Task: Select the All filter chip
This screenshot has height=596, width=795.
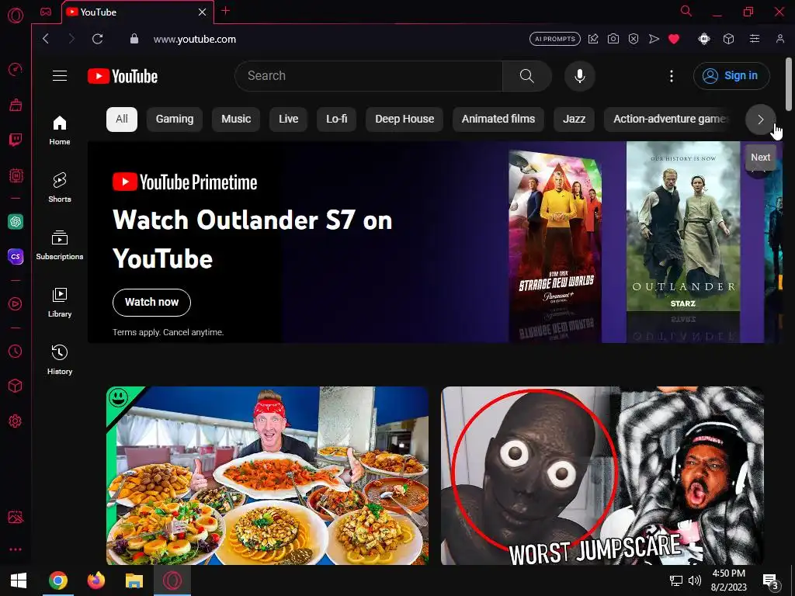Action: coord(122,119)
